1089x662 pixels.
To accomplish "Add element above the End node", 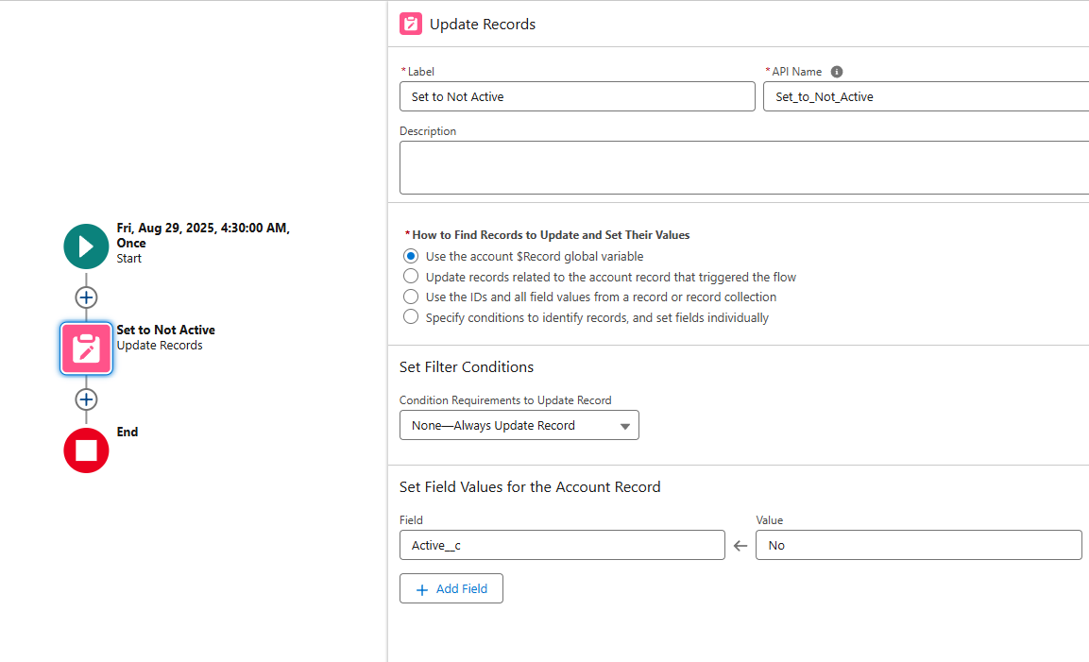I will tap(86, 399).
